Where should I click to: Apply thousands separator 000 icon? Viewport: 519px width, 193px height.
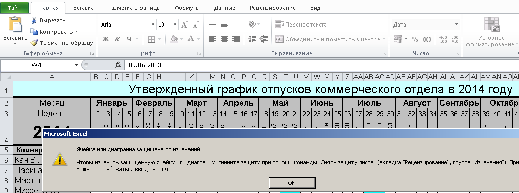[427, 39]
